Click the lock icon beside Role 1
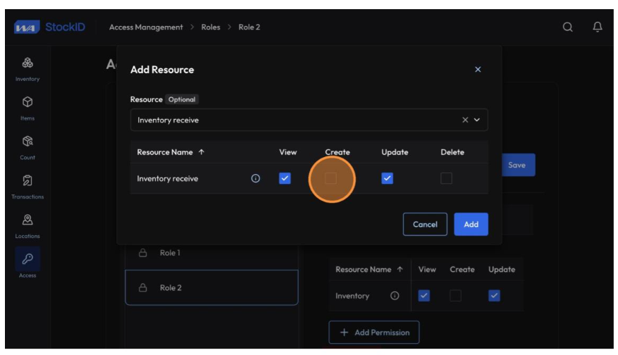 pos(142,253)
